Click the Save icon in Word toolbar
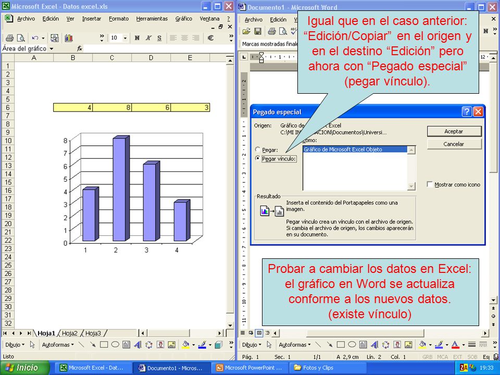 click(x=258, y=31)
